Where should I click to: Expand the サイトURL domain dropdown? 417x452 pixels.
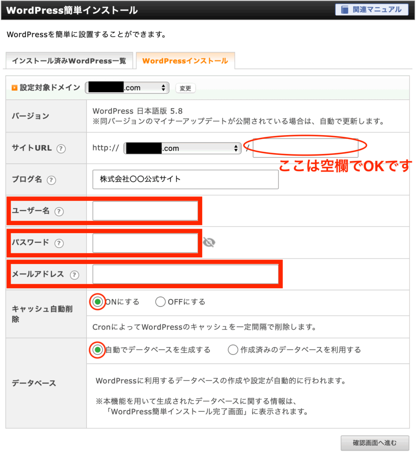coord(183,148)
